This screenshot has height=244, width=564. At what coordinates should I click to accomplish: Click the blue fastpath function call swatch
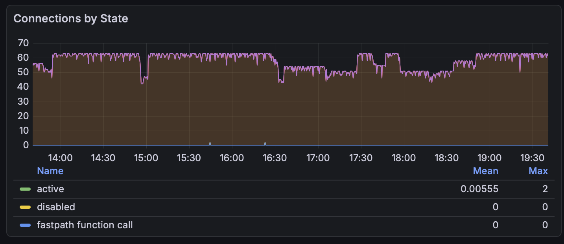click(x=25, y=225)
